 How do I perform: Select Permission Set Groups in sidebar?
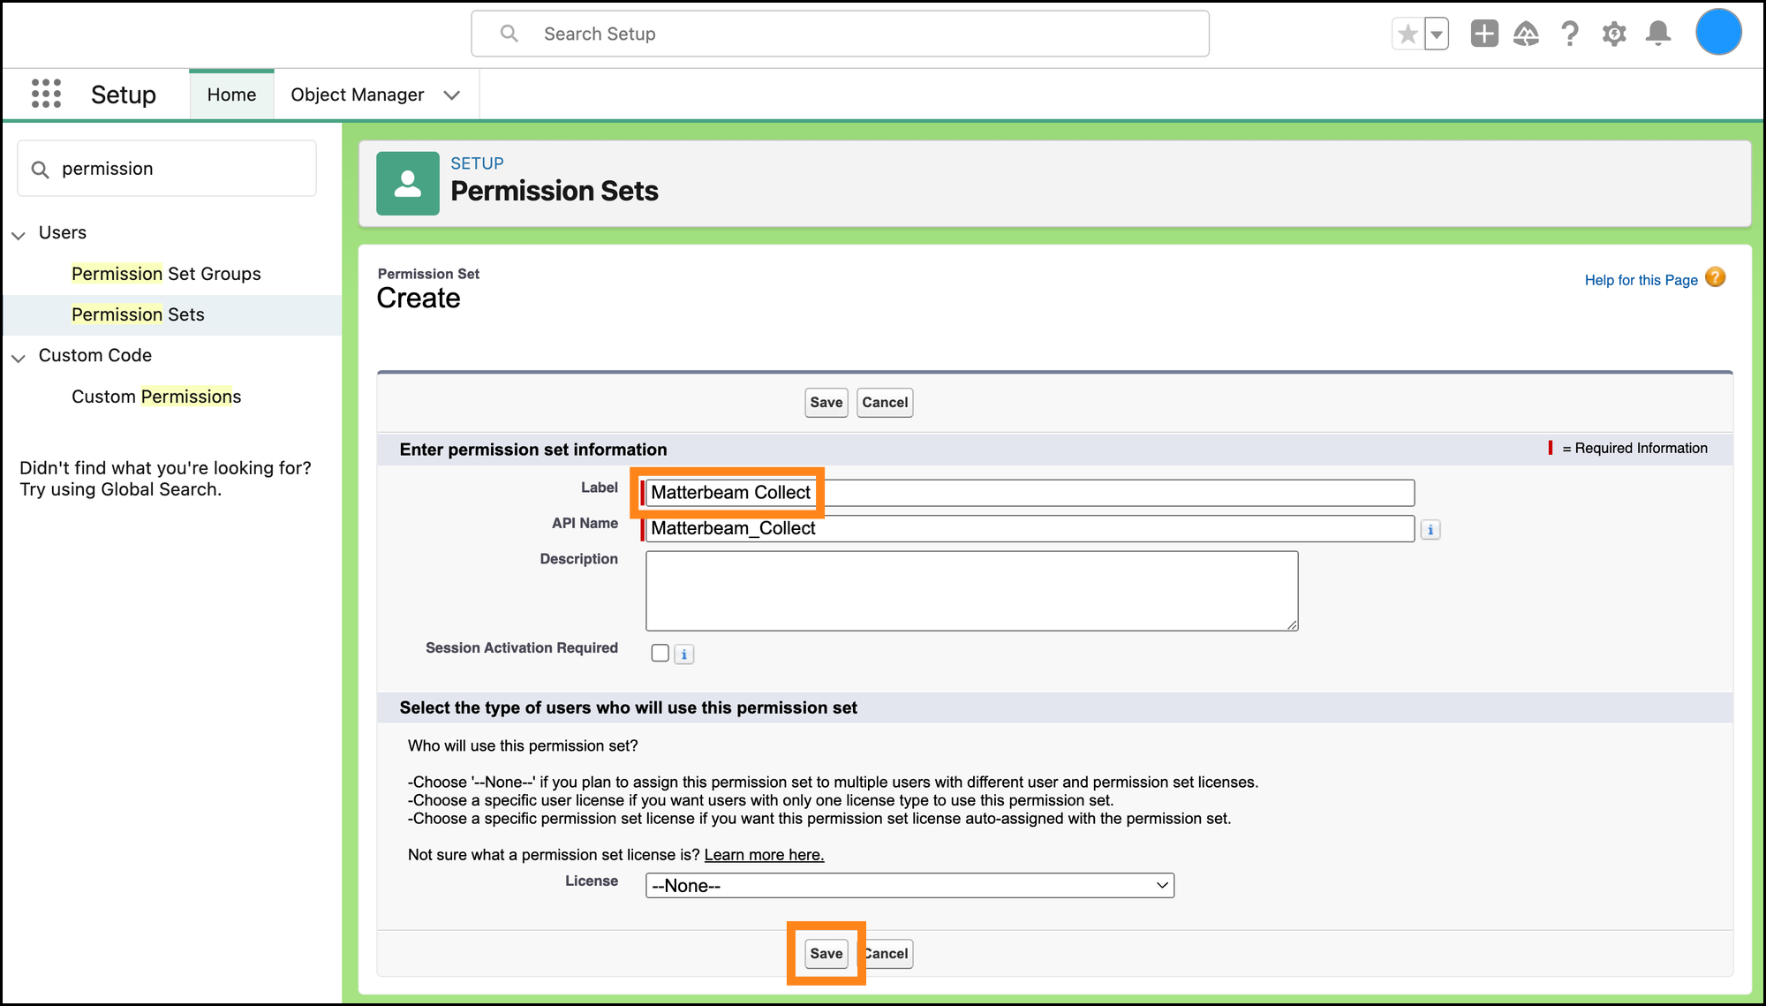pos(166,274)
